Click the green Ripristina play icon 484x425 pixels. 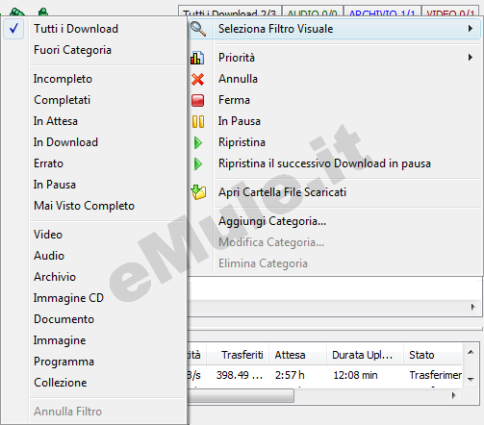198,142
